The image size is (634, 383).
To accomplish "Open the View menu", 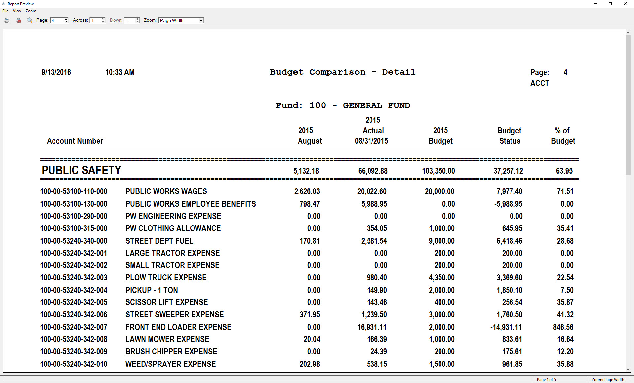I will [17, 11].
